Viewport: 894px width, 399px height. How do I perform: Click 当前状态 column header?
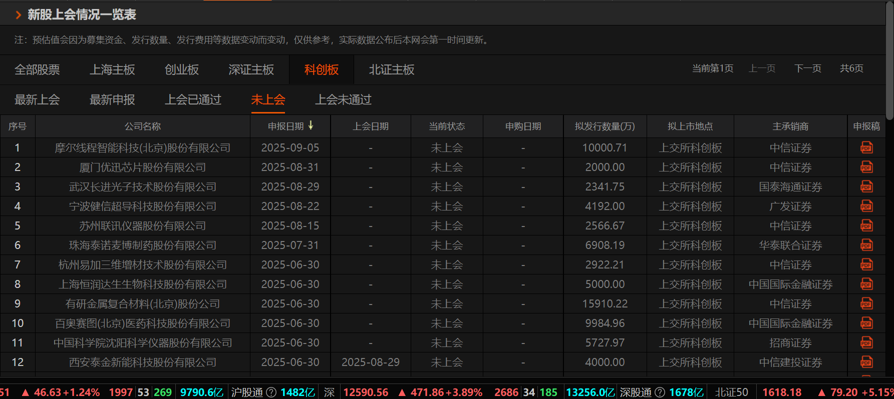(447, 126)
